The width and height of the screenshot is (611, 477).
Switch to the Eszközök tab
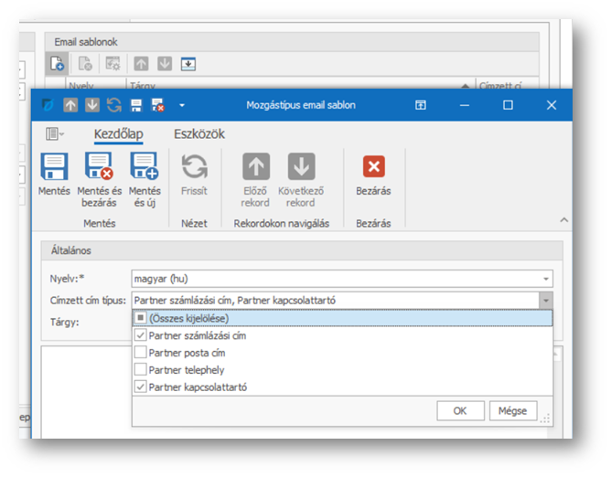click(x=199, y=134)
